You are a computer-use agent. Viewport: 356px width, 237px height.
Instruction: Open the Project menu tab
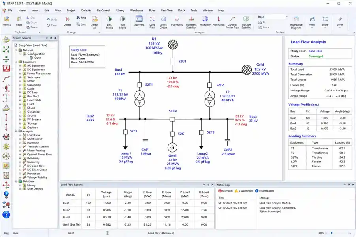(x=71, y=10)
